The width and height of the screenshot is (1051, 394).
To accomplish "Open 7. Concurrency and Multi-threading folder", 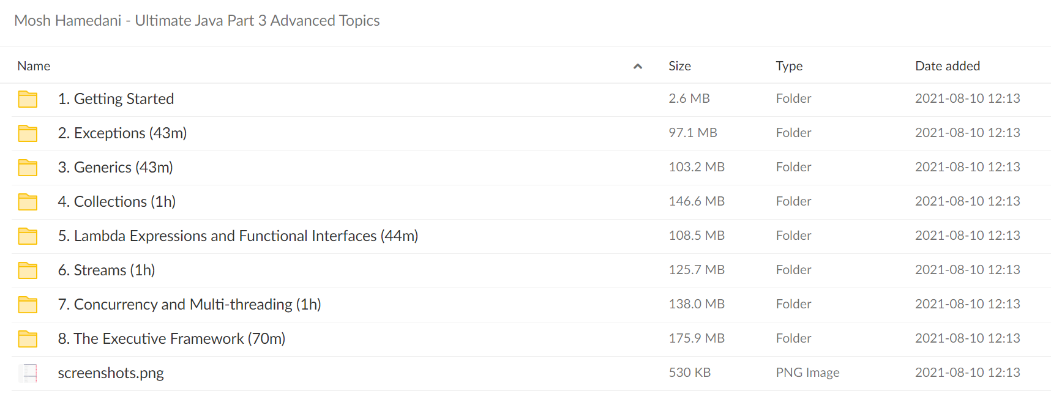I will [x=189, y=304].
